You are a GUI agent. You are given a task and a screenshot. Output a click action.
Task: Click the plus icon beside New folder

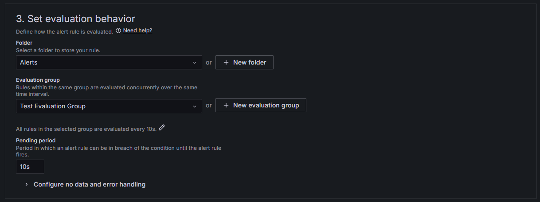pyautogui.click(x=226, y=62)
